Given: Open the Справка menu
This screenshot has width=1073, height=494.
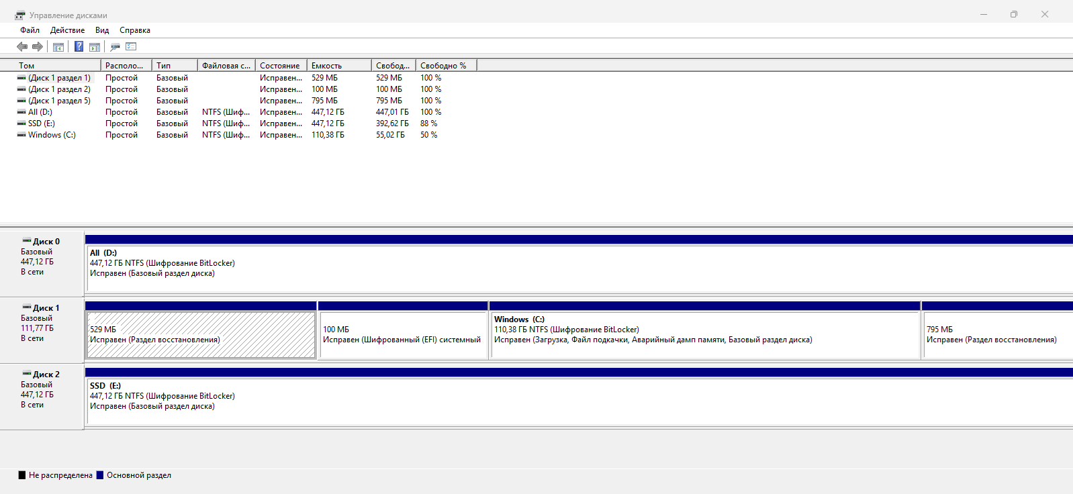Looking at the screenshot, I should click(x=135, y=30).
